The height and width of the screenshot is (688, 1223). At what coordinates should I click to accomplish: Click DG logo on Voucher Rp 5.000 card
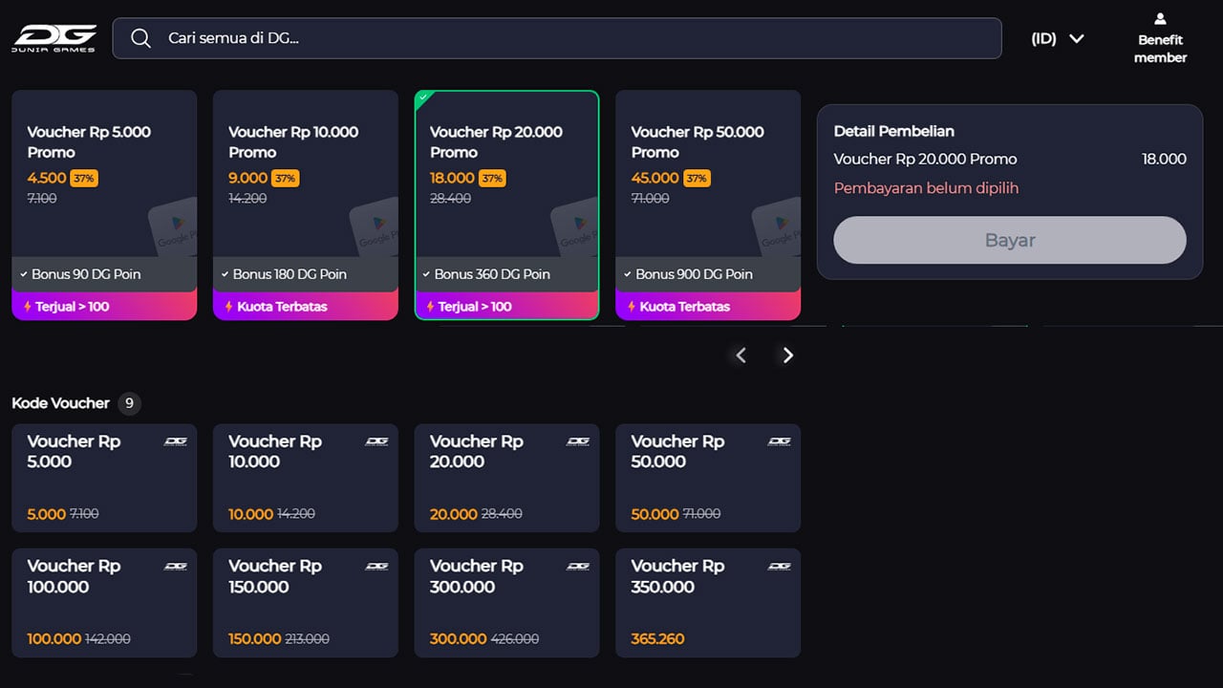176,441
